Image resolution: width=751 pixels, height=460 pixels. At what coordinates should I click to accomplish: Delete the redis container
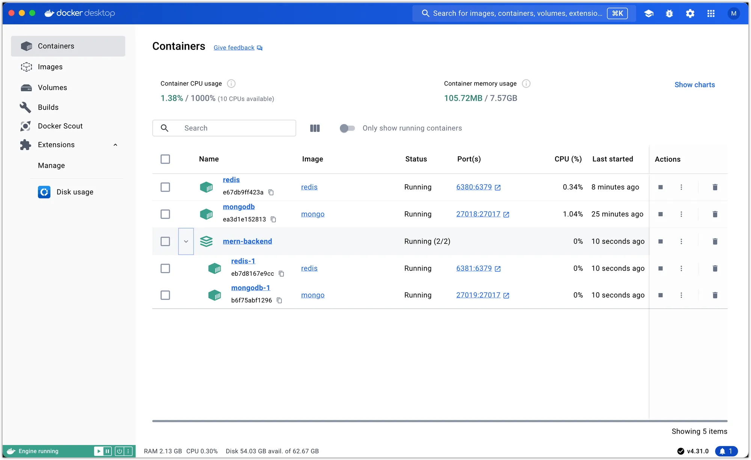tap(715, 187)
